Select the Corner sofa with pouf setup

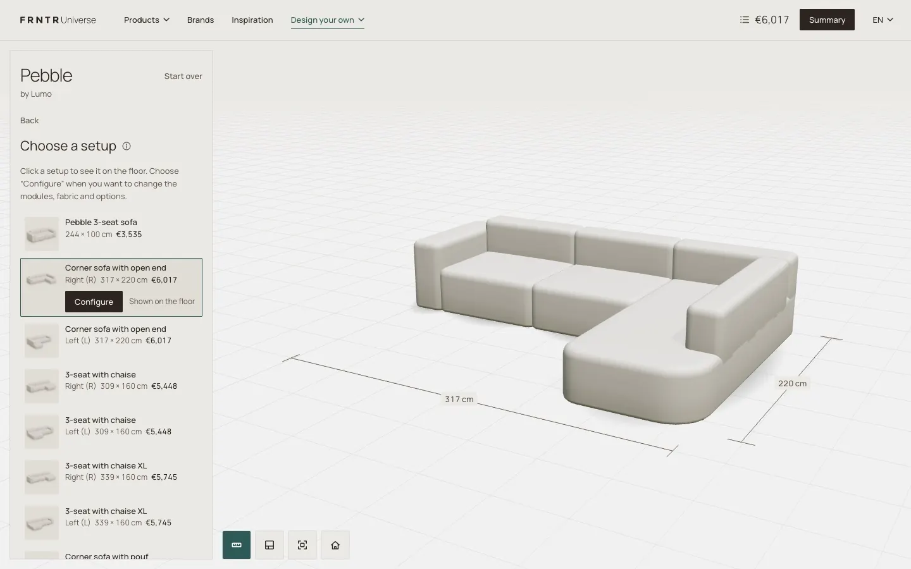coord(111,554)
